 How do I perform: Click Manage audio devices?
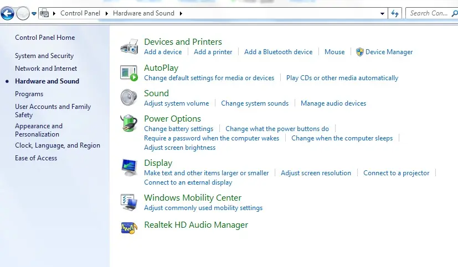pos(333,103)
